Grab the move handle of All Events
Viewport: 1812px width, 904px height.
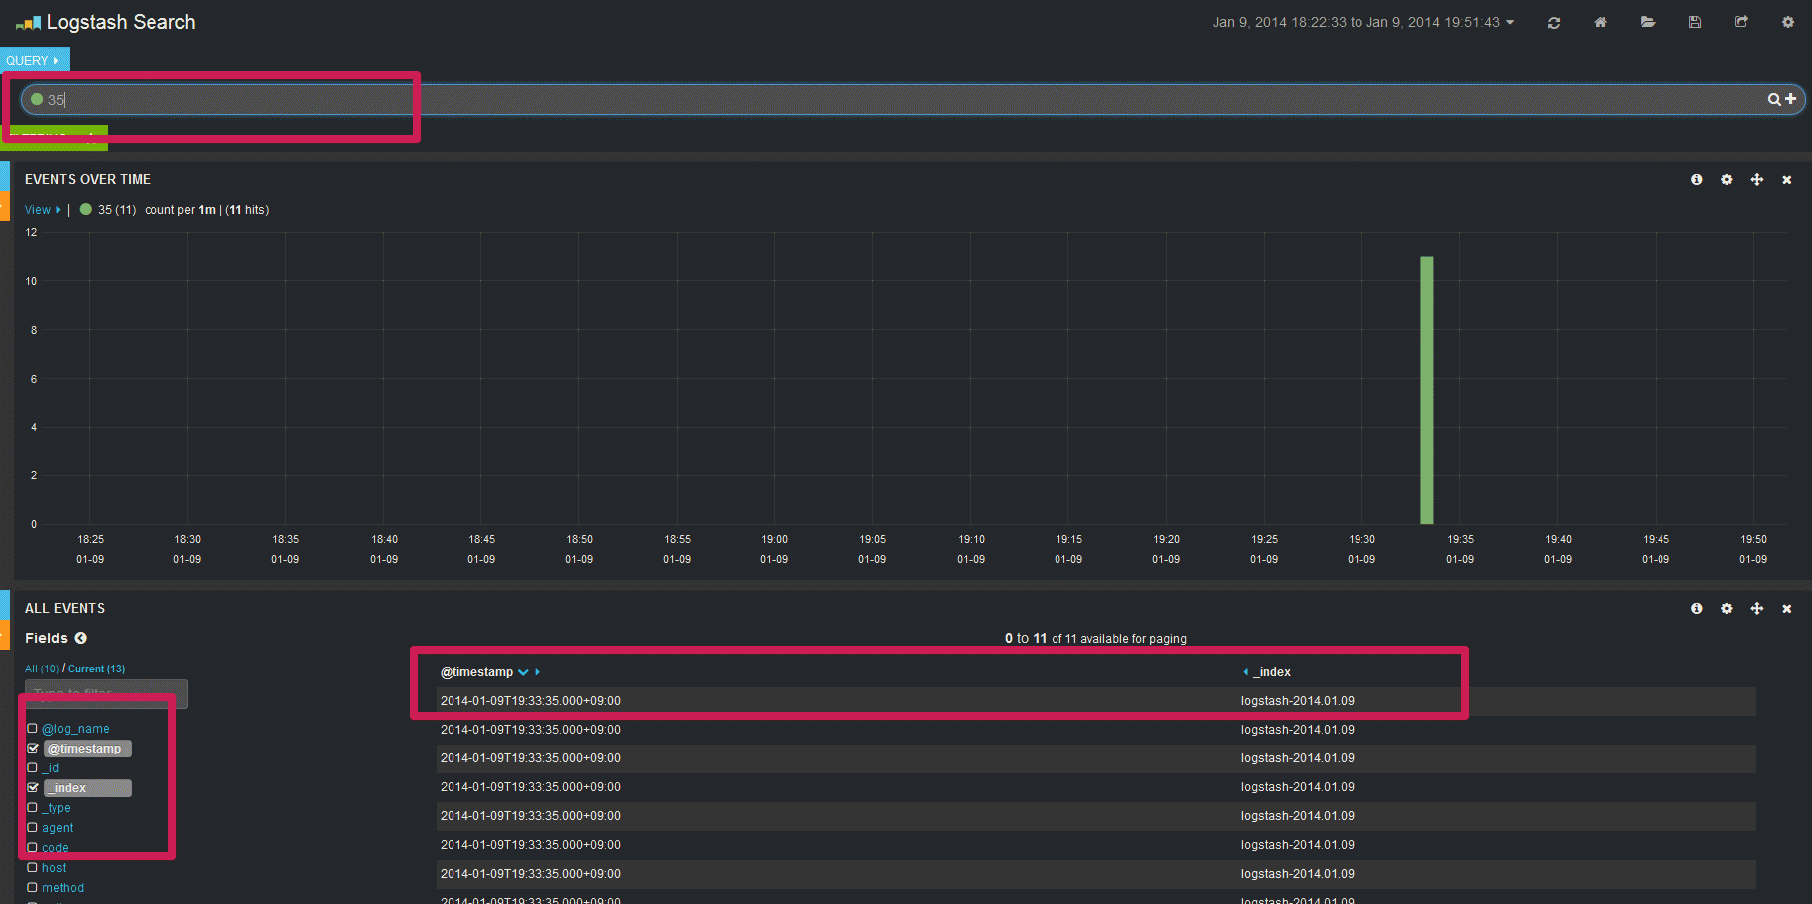coord(1757,608)
